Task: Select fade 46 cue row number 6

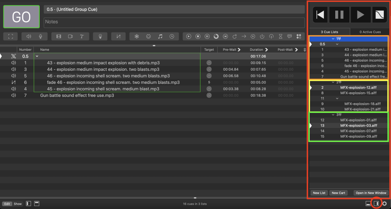Action: pyautogui.click(x=153, y=82)
